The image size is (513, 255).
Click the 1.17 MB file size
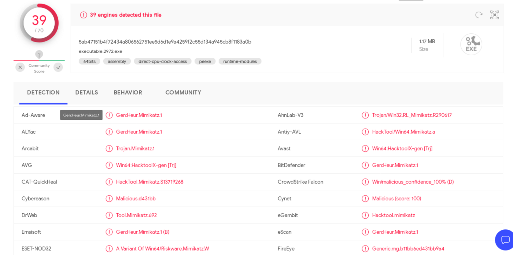click(x=427, y=41)
